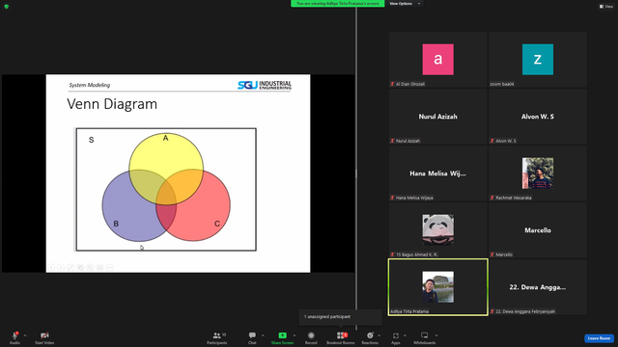The width and height of the screenshot is (618, 347).
Task: Select the teal 'z' avatar of zoom baa04
Action: [x=538, y=60]
